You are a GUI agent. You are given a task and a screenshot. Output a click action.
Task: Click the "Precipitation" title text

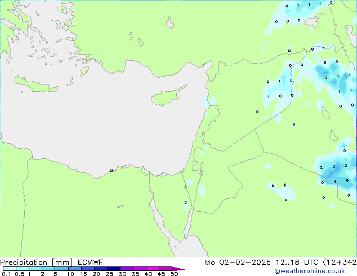pos(24,262)
